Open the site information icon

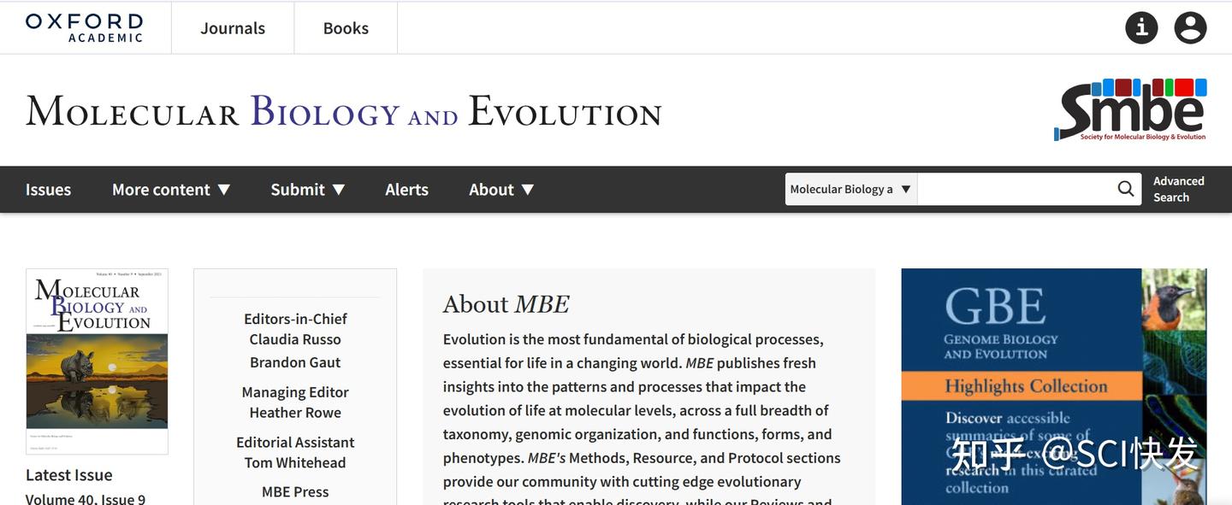tap(1141, 27)
